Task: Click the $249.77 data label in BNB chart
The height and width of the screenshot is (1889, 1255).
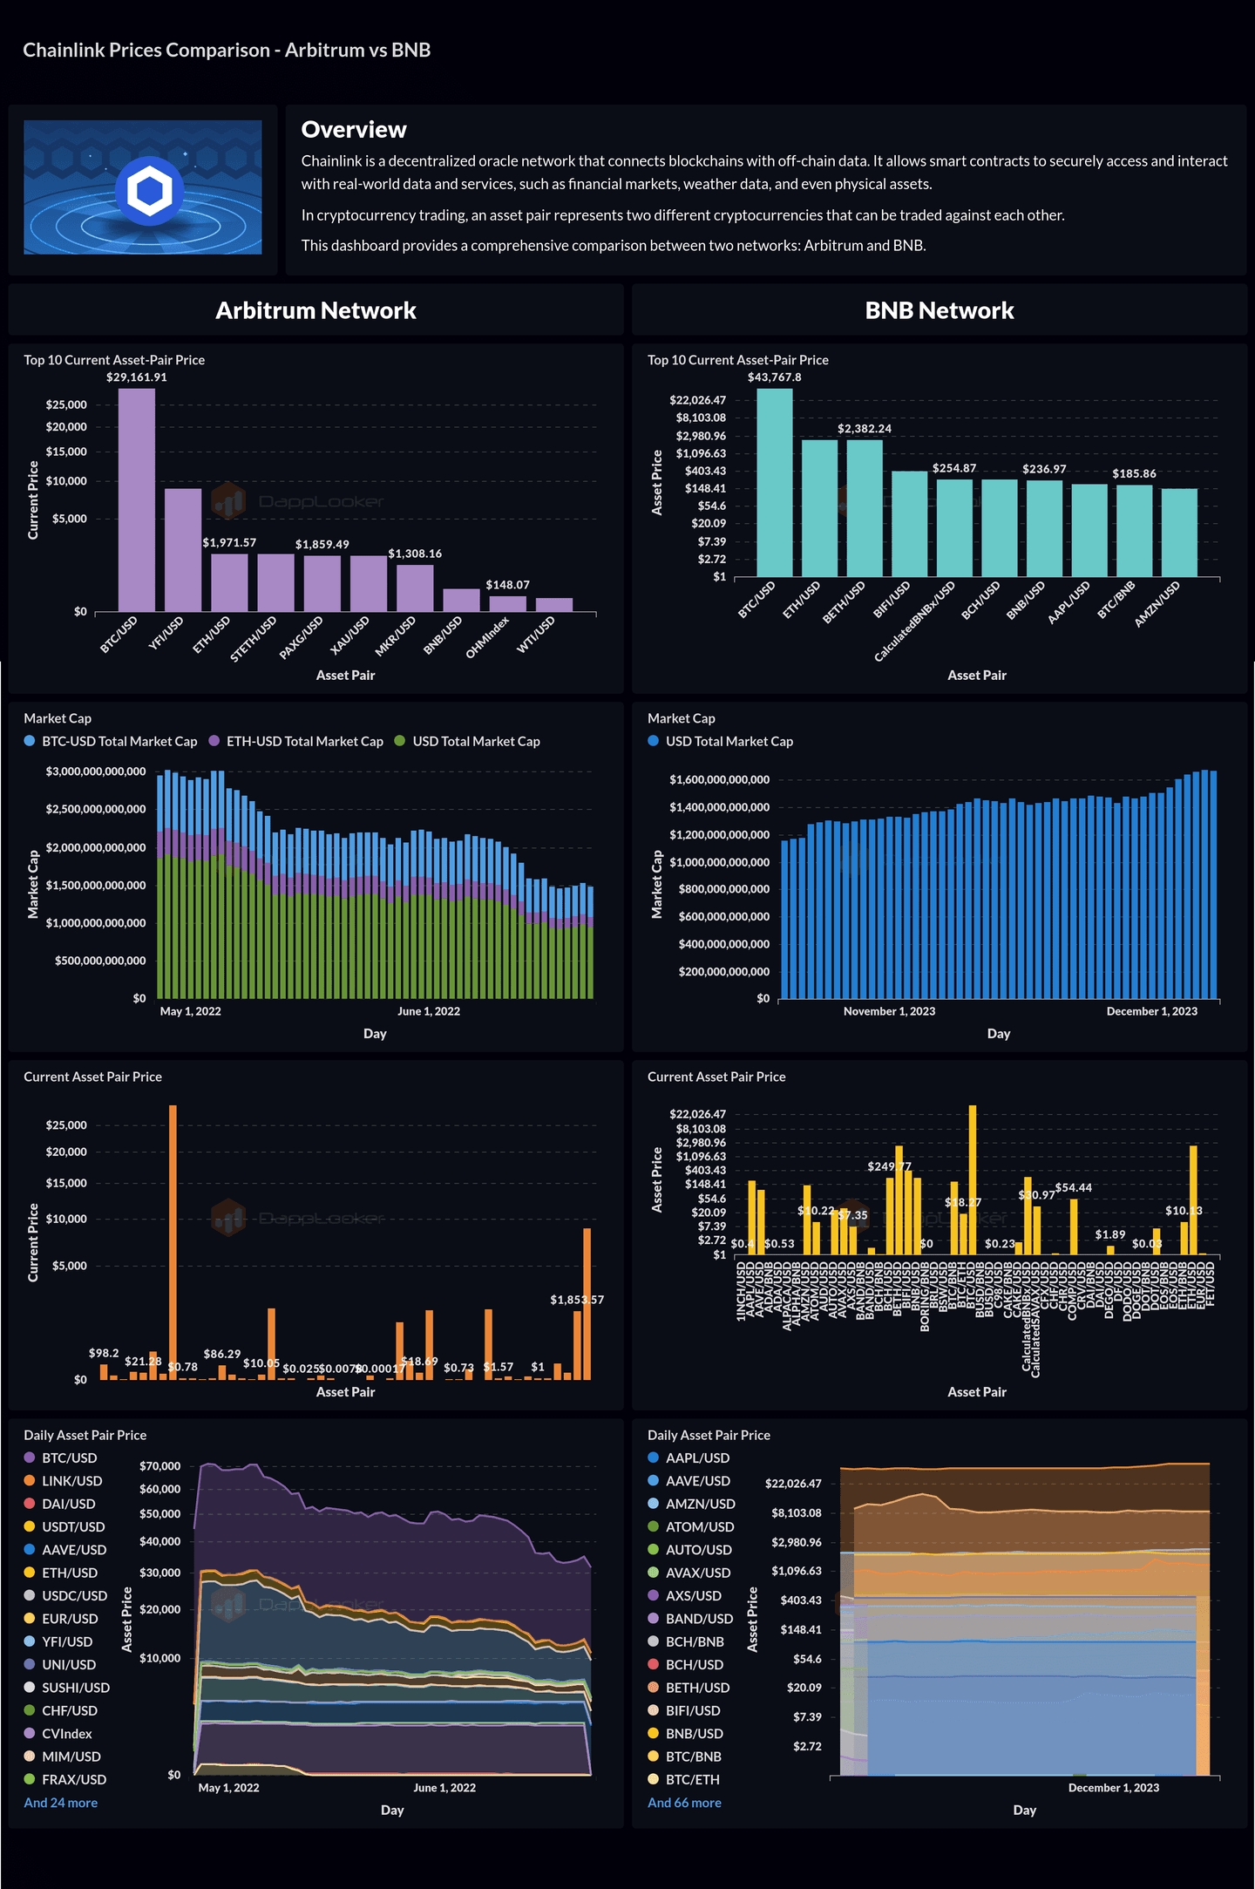Action: [x=890, y=1166]
